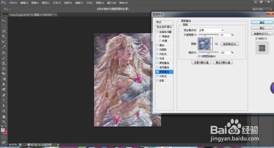Select the Sponge tool
Image resolution: width=274 pixels, height=148 pixels.
(x=4, y=90)
